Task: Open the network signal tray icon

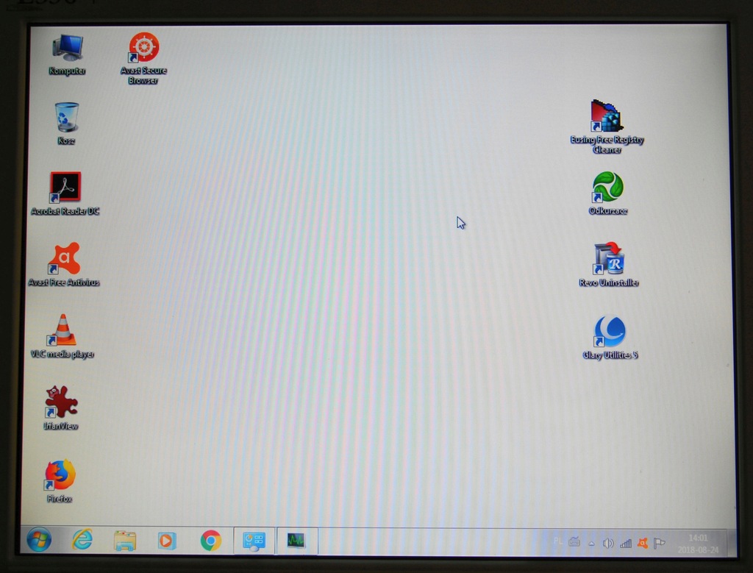Action: 625,544
